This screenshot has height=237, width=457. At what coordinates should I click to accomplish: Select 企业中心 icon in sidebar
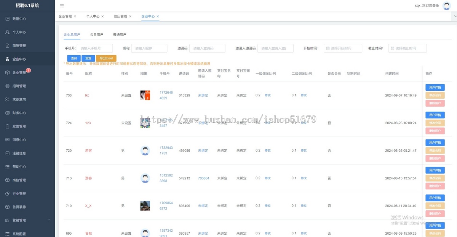(x=8, y=59)
